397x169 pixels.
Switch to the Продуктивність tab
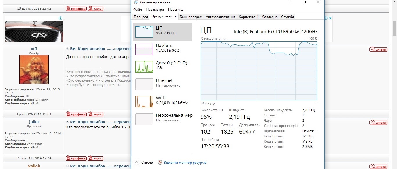tap(164, 16)
